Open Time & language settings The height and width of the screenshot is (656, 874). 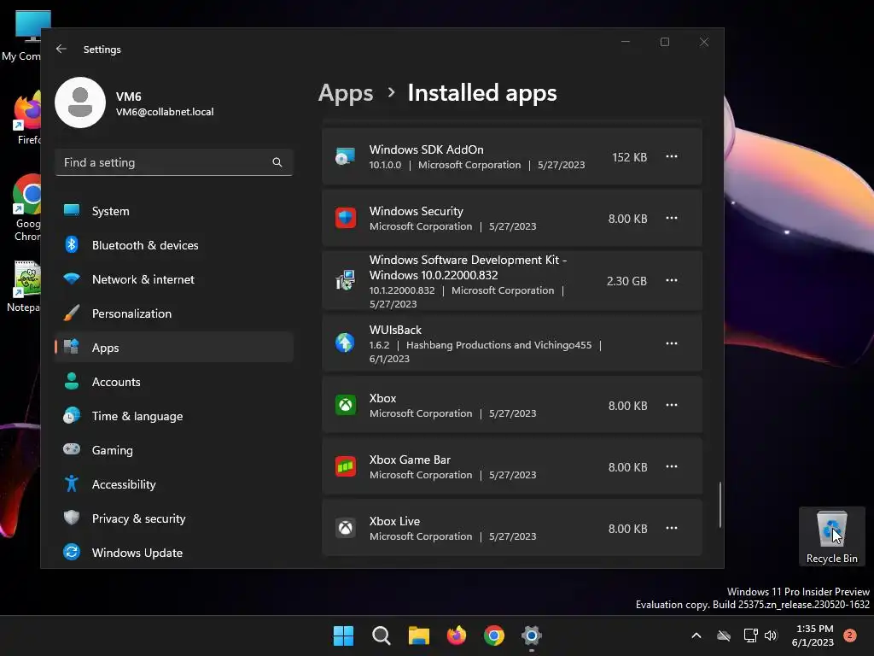pyautogui.click(x=174, y=416)
